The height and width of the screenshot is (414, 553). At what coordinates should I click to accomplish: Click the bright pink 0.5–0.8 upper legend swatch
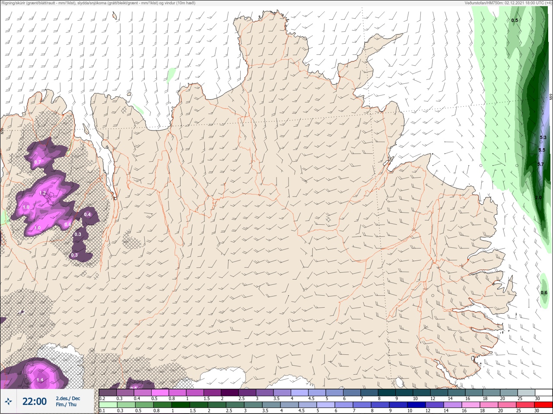(160, 392)
